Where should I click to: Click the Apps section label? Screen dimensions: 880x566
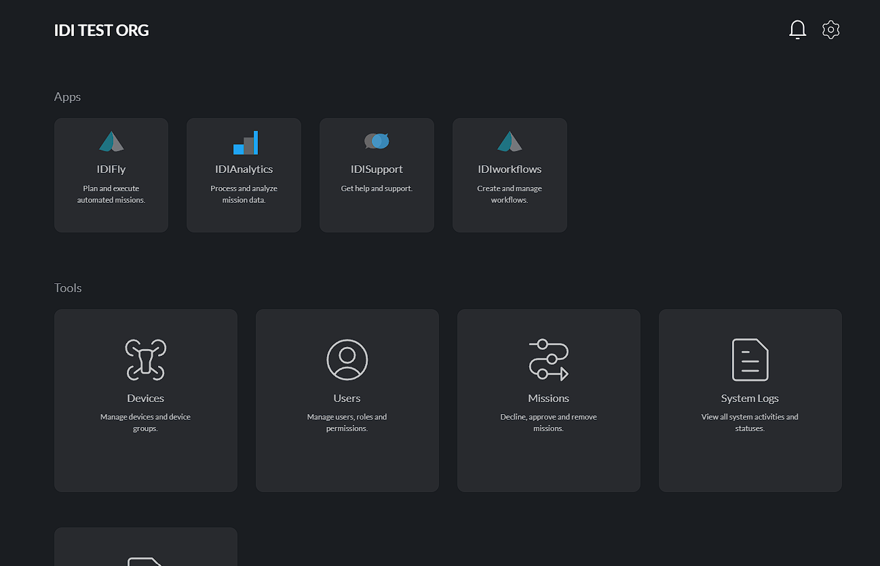(x=67, y=97)
